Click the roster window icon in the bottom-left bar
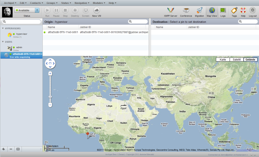 pos(18,149)
